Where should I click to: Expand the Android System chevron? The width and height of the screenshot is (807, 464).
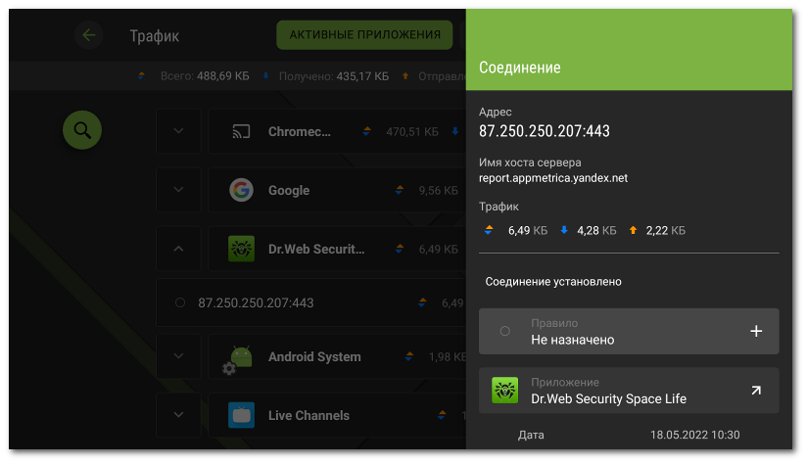coord(178,356)
